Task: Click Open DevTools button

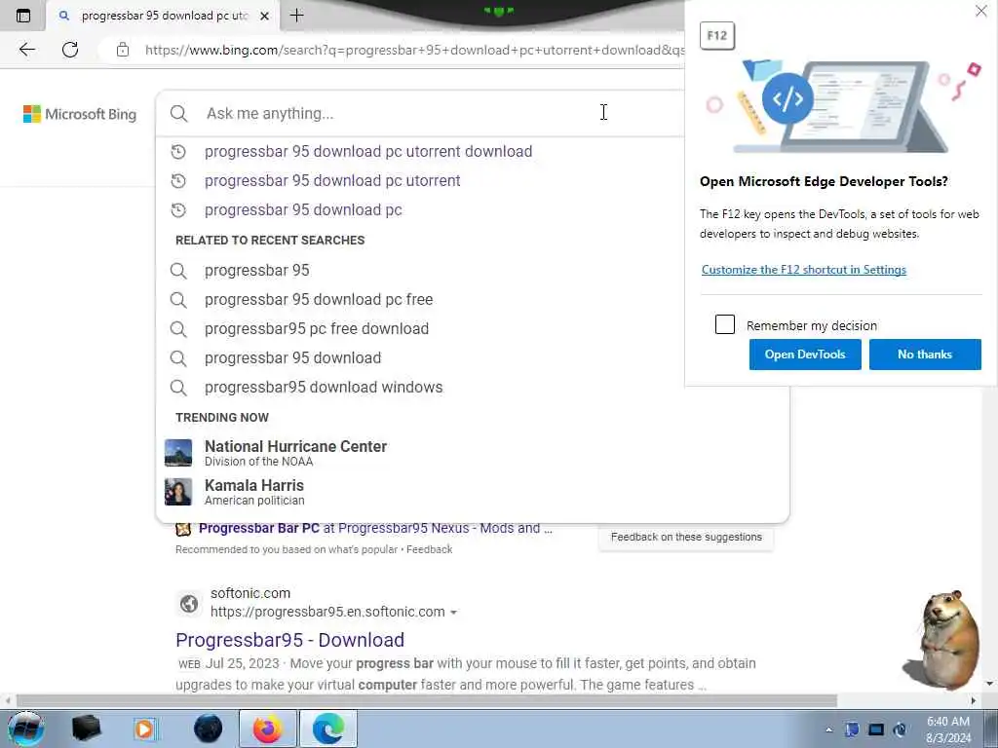Action: point(805,355)
